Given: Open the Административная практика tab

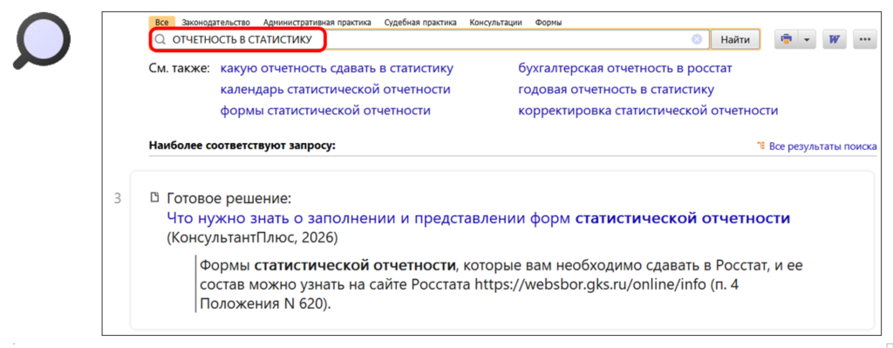Looking at the screenshot, I should pos(317,23).
